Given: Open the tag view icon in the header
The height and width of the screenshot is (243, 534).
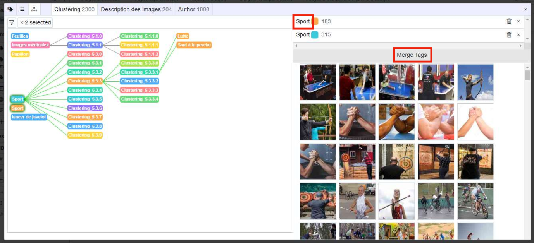Looking at the screenshot, I should click(x=10, y=9).
